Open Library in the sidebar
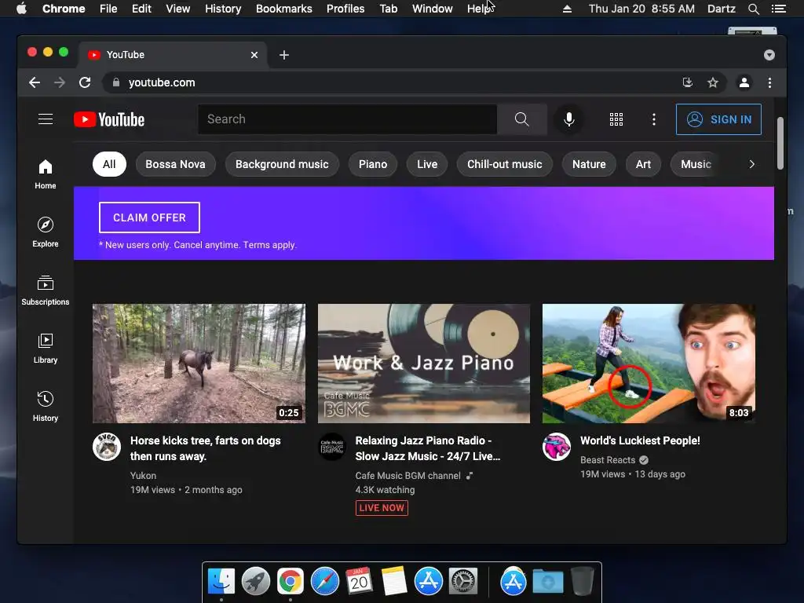This screenshot has height=603, width=804. pyautogui.click(x=45, y=348)
